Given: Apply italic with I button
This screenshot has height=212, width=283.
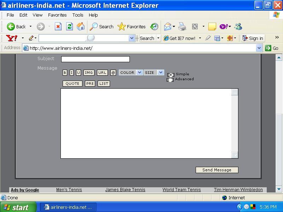Looking at the screenshot, I should 72,73.
